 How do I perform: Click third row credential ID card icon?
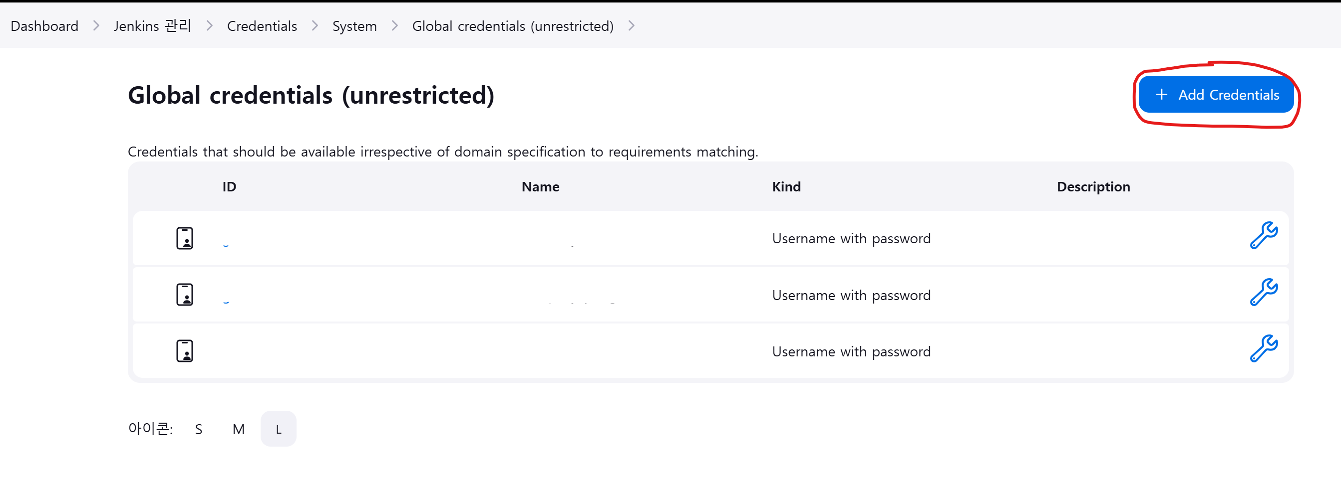[184, 351]
